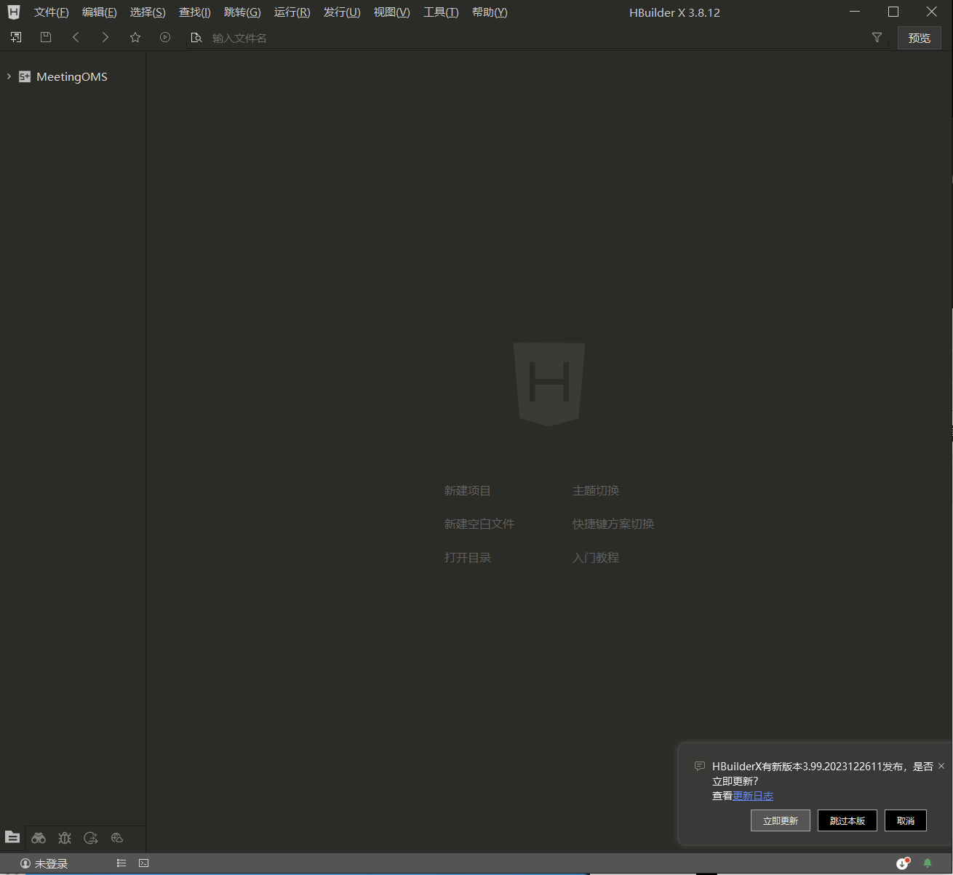Click the save disk icon
Screen dimensions: 953x875
click(46, 37)
